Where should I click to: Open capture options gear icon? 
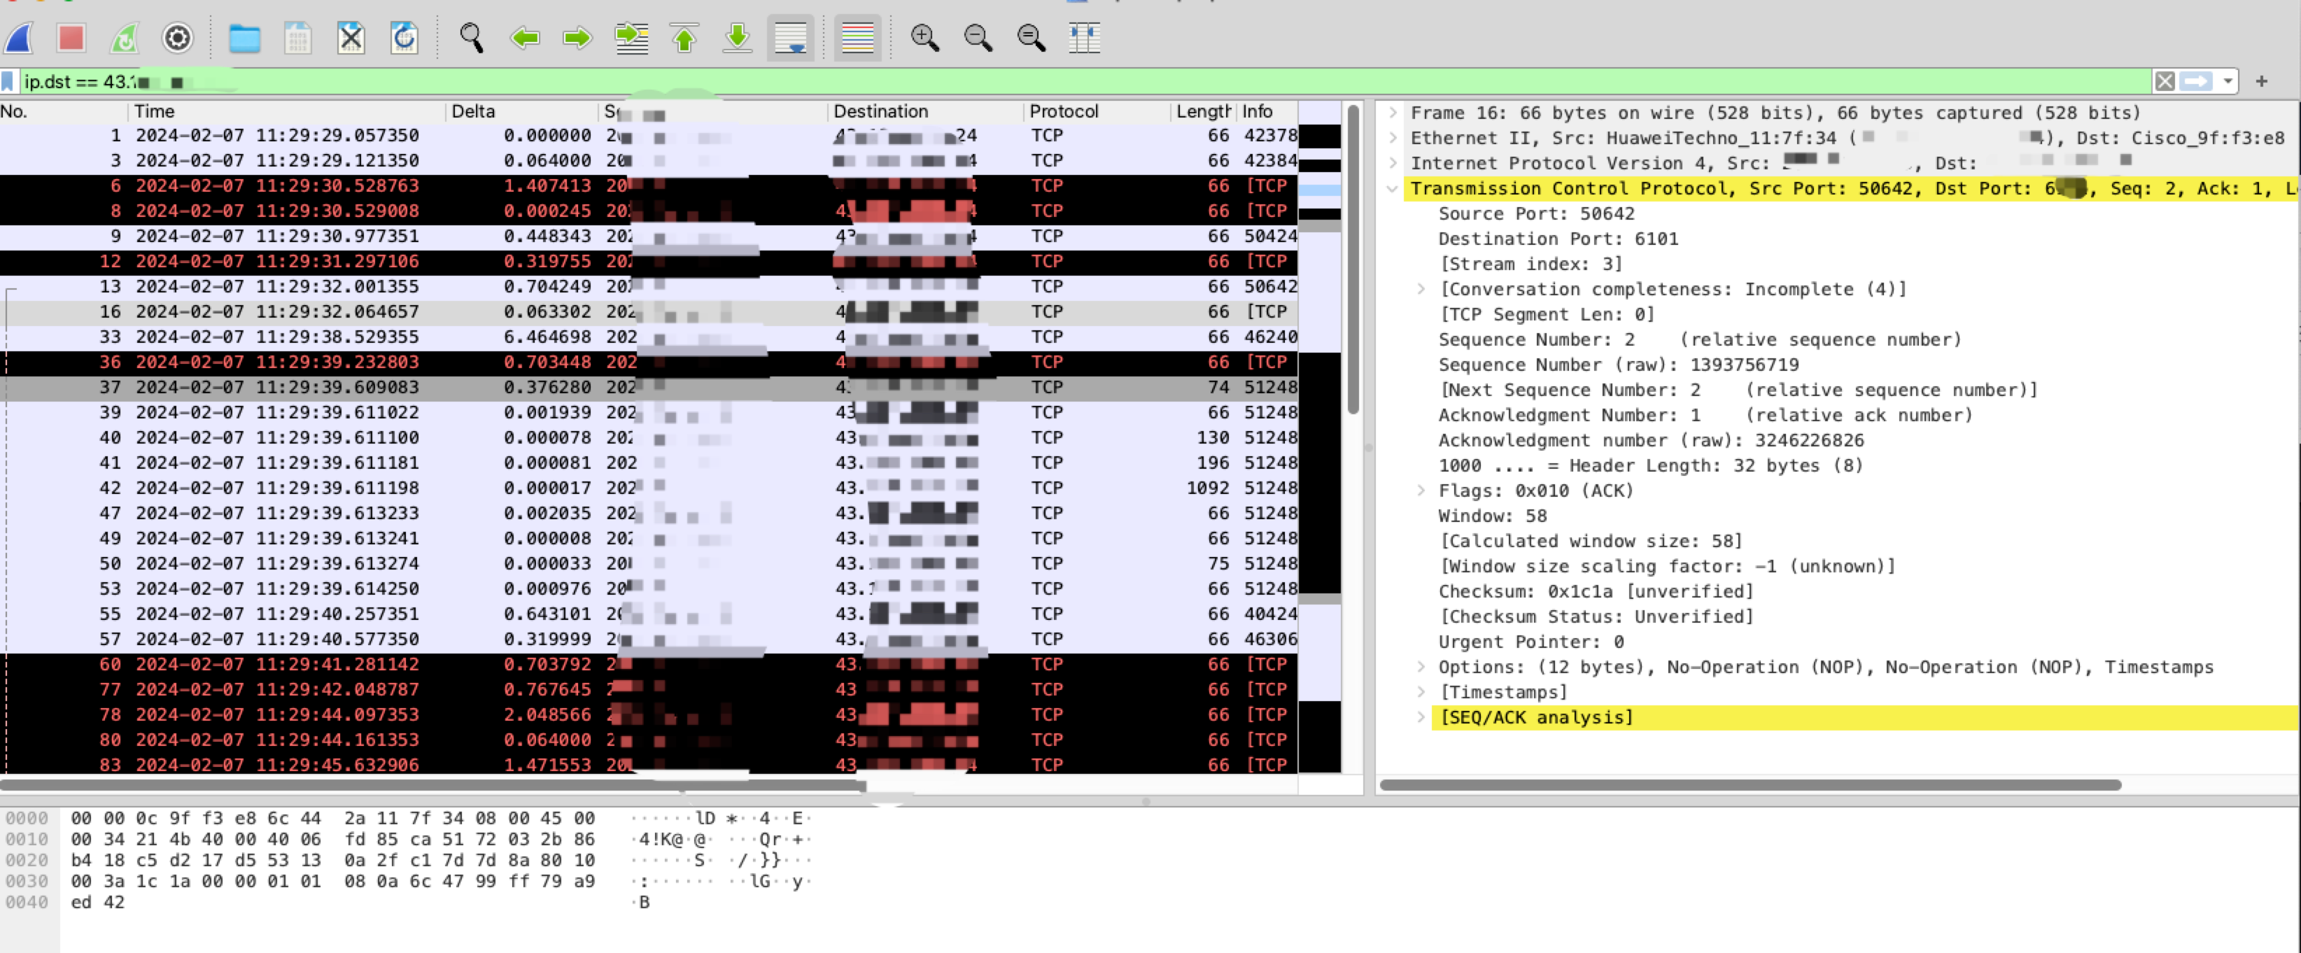point(178,38)
